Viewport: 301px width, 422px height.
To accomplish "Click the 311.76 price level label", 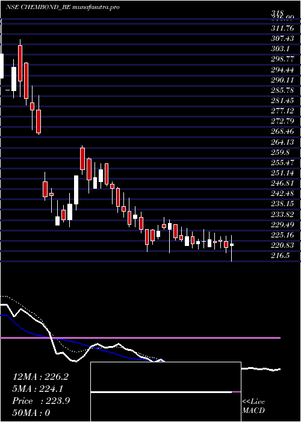I will coord(282,28).
